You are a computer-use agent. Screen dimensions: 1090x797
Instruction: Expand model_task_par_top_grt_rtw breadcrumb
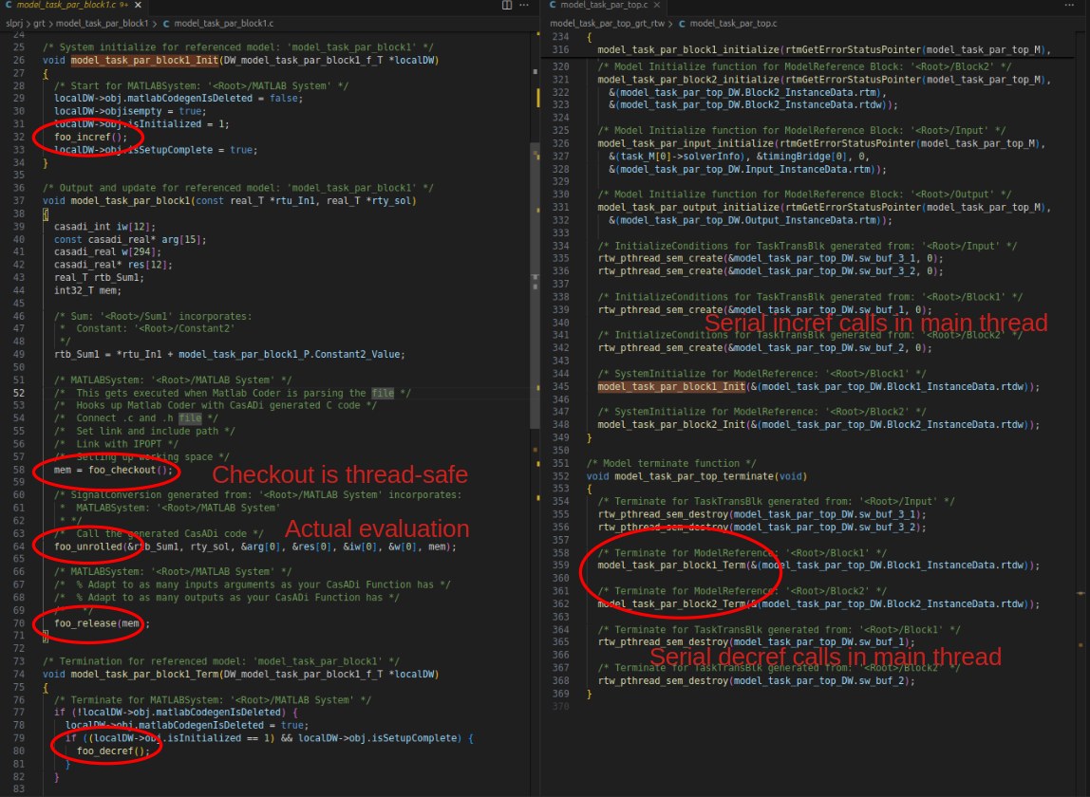tap(607, 23)
